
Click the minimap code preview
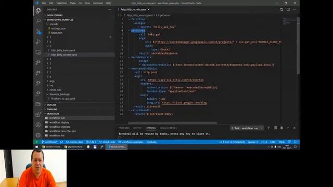[x=289, y=21]
